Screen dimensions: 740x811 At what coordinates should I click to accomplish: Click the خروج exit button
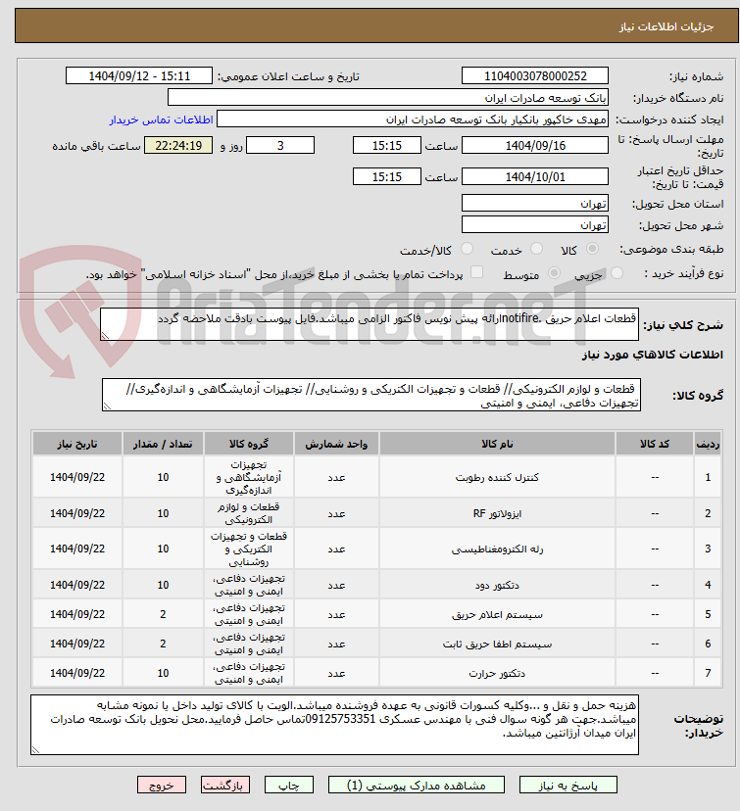162,786
